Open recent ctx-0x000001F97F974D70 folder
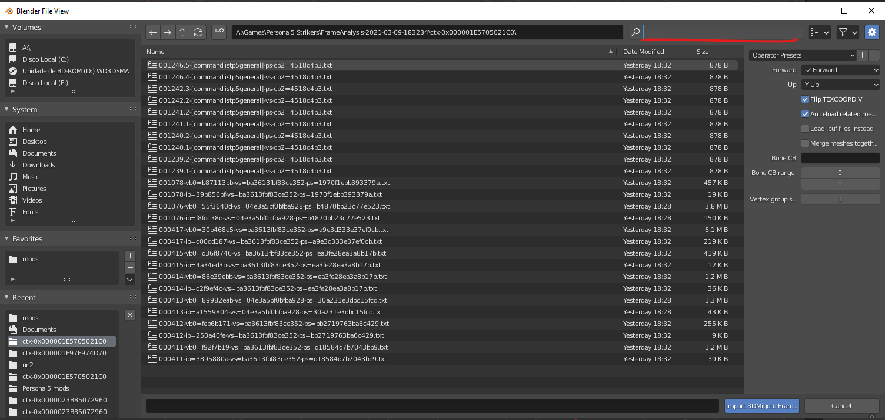Screen dimensions: 885x420 [62, 353]
